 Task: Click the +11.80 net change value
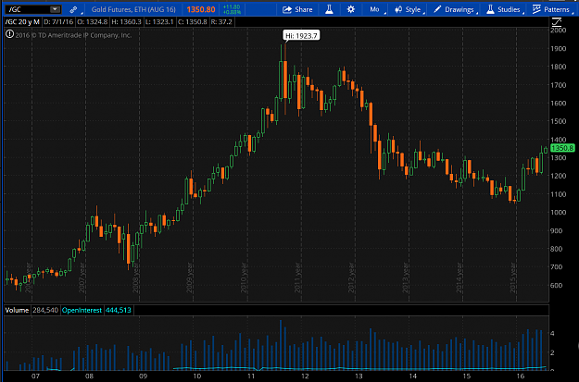(232, 7)
